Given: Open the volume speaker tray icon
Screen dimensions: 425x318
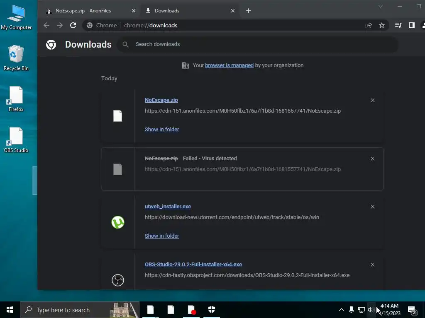Looking at the screenshot, I should (x=371, y=310).
